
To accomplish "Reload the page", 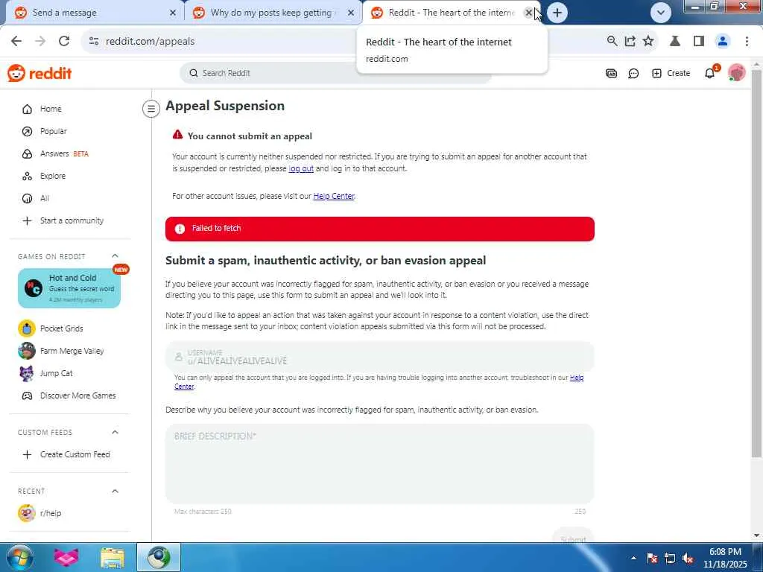I will pos(64,42).
